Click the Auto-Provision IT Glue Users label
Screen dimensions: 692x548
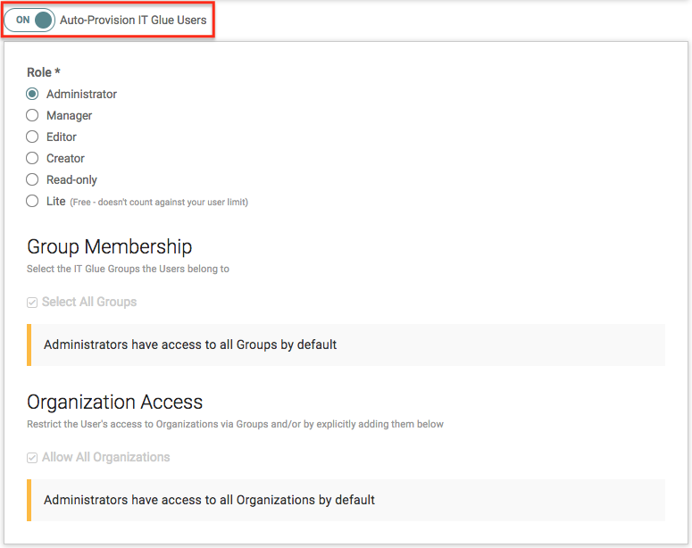pos(133,20)
